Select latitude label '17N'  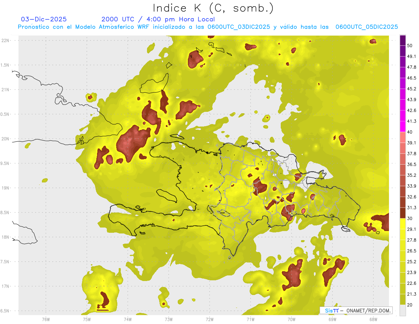coord(6,286)
